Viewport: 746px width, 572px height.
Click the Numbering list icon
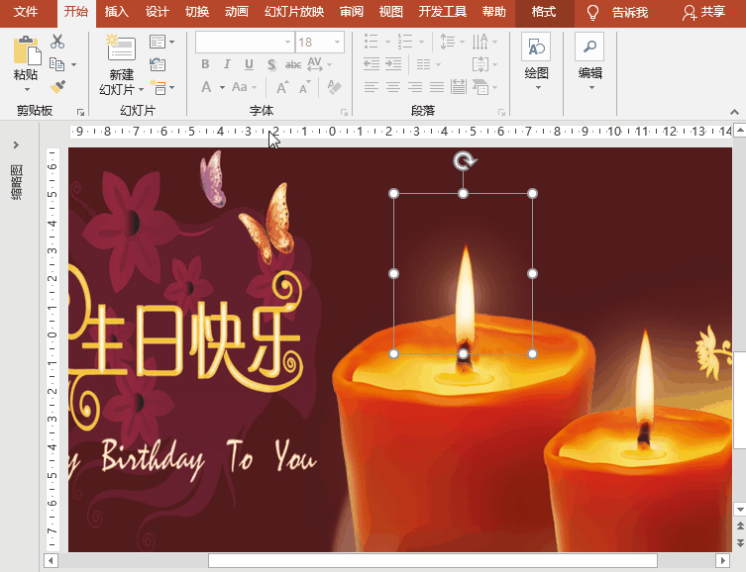pyautogui.click(x=405, y=42)
